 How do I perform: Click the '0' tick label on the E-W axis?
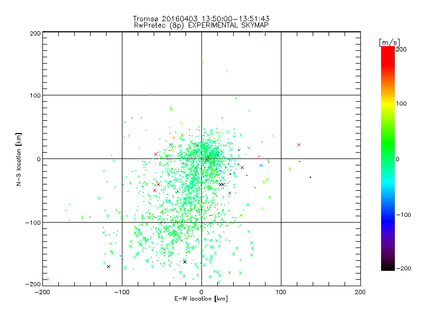pyautogui.click(x=201, y=292)
